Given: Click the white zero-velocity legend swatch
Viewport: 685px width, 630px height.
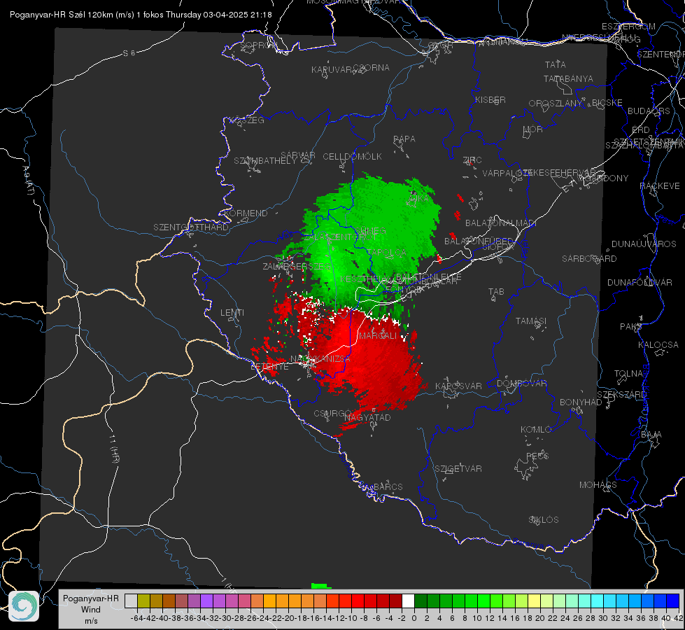Looking at the screenshot, I should (x=408, y=601).
